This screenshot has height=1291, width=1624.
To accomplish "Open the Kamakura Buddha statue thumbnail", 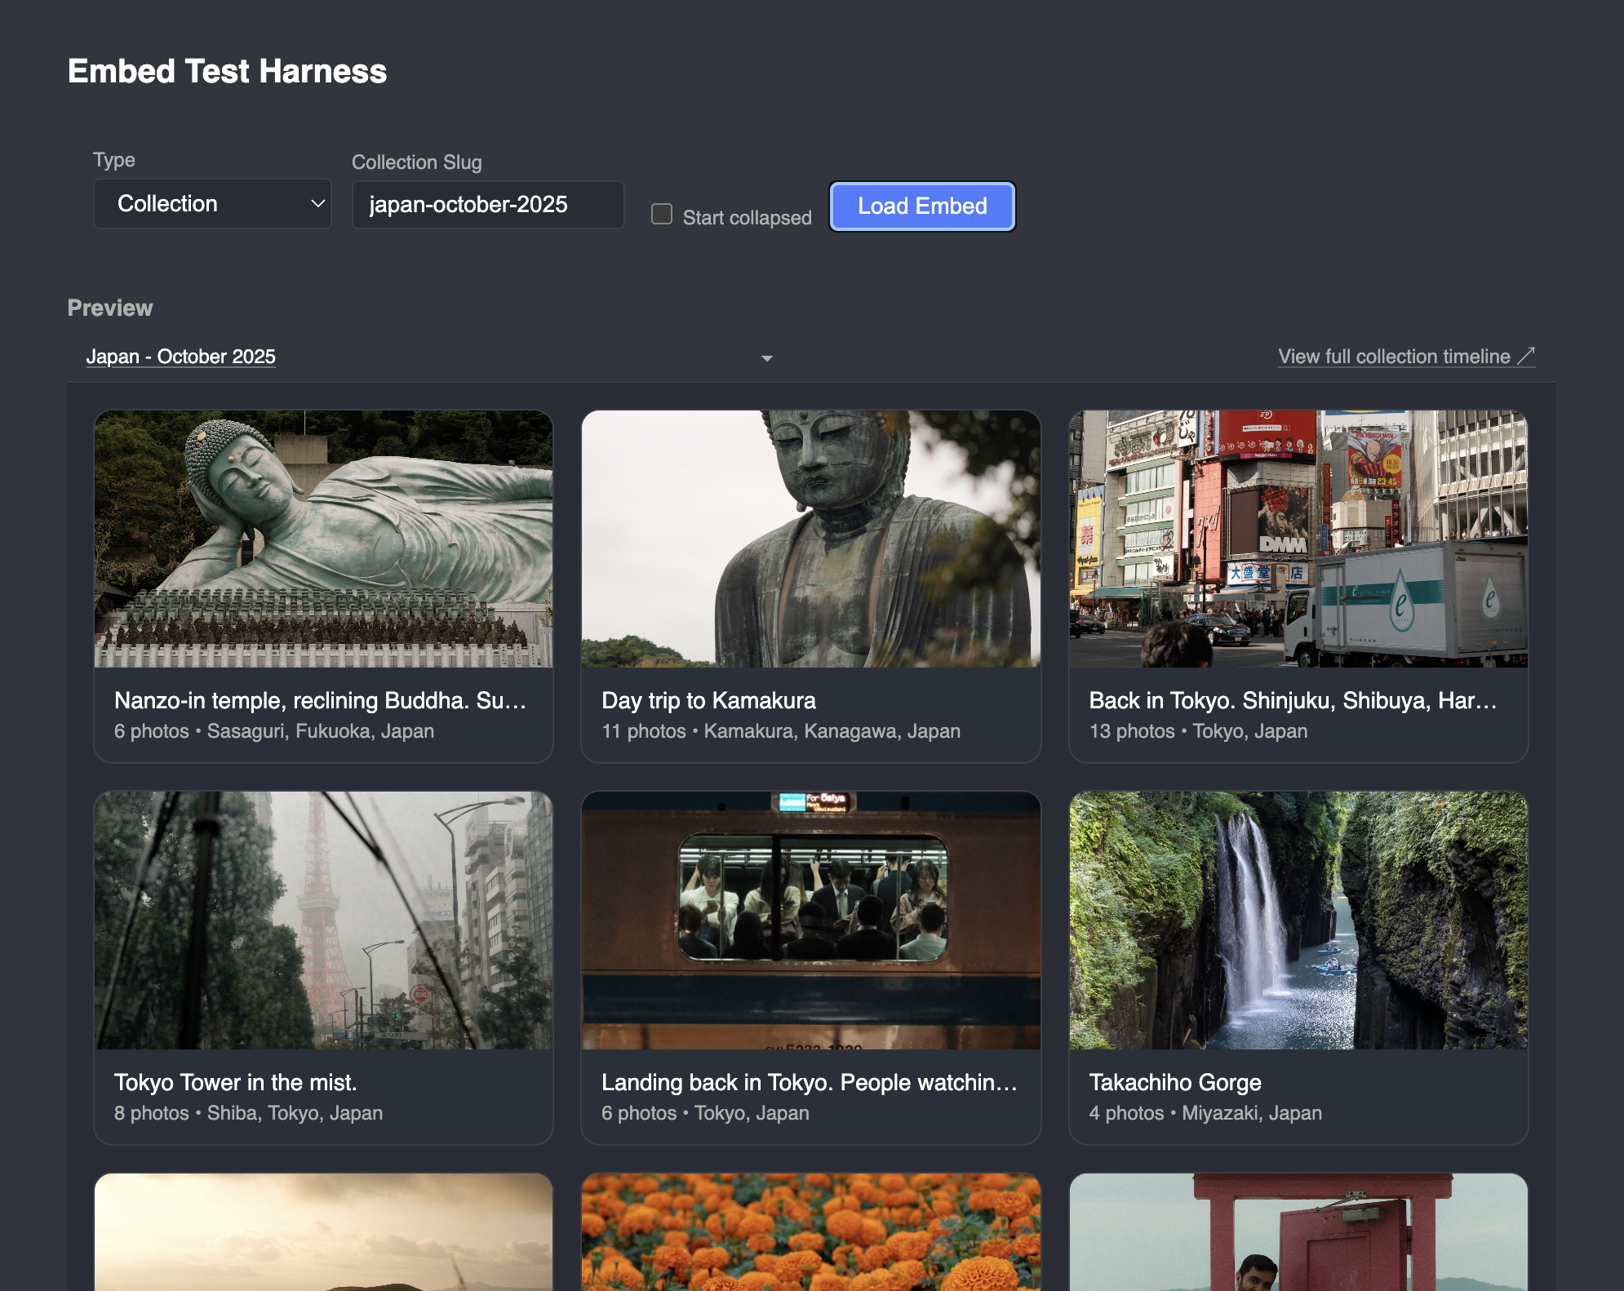I will click(810, 539).
